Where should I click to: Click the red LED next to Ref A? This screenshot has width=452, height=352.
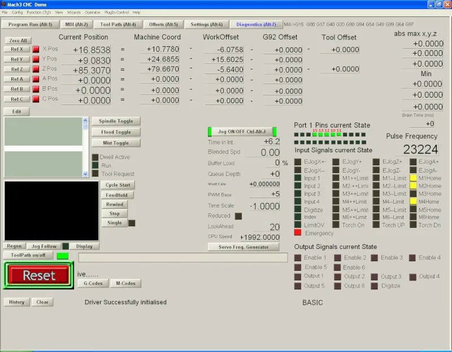[36, 79]
